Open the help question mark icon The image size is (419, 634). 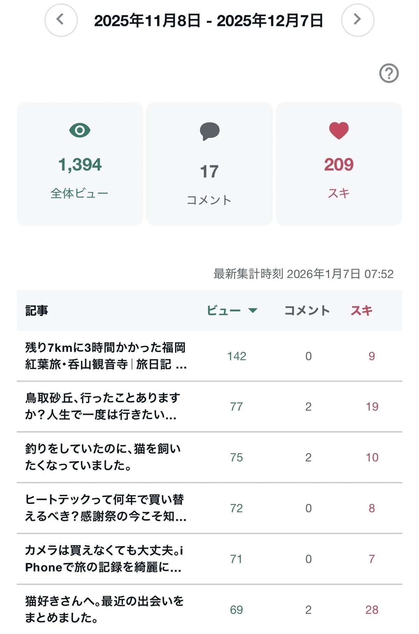tap(389, 73)
